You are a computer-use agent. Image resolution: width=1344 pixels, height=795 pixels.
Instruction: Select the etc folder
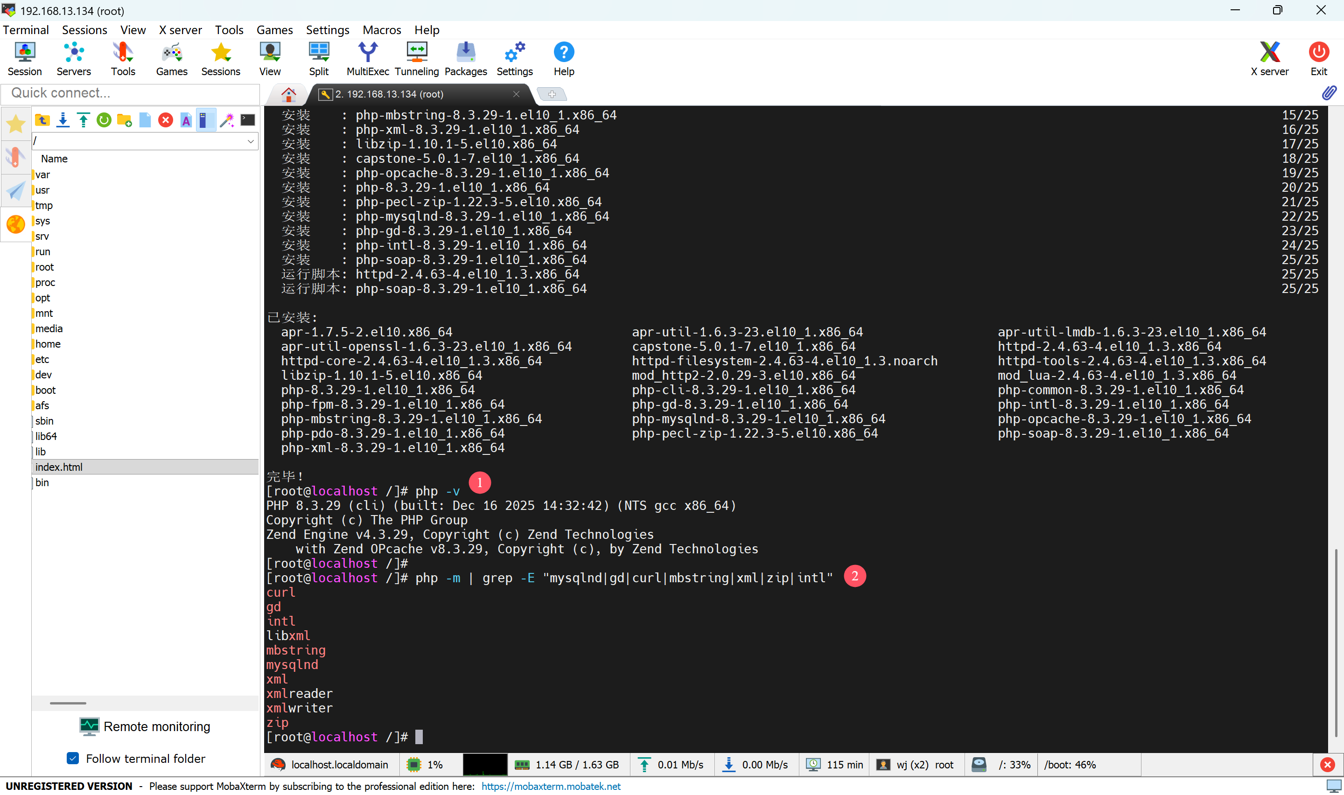[42, 359]
